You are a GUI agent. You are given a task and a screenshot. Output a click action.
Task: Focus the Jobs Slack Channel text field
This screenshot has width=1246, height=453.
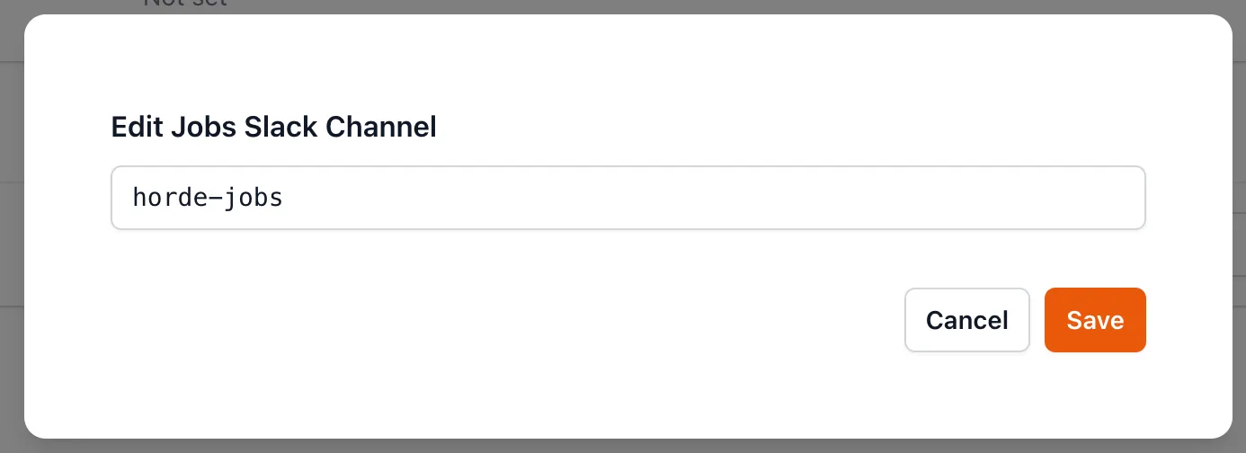pyautogui.click(x=627, y=198)
